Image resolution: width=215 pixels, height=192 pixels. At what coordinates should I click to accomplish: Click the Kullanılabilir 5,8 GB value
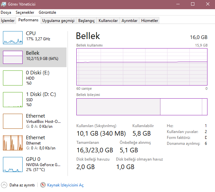pos(142,133)
